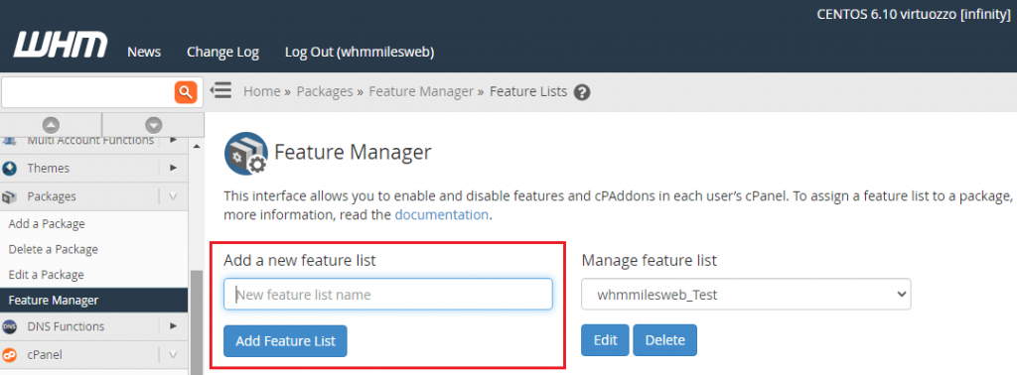The width and height of the screenshot is (1017, 375).
Task: Focus the New feature list name field
Action: 388,294
